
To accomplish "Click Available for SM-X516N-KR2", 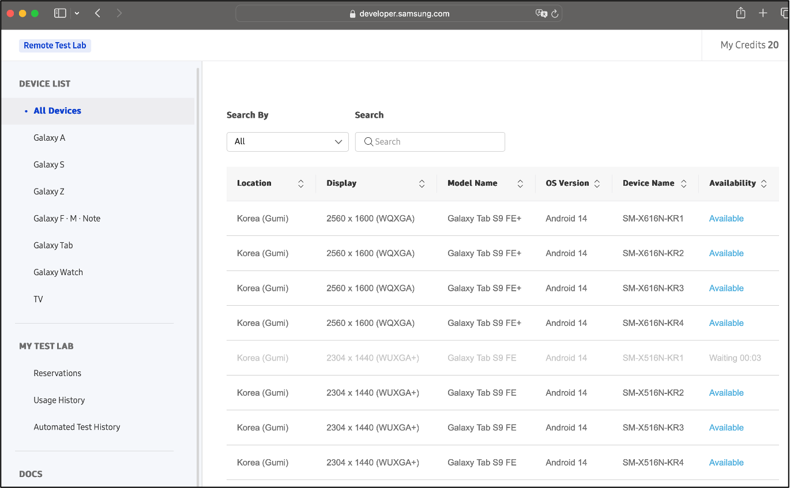I will 726,393.
